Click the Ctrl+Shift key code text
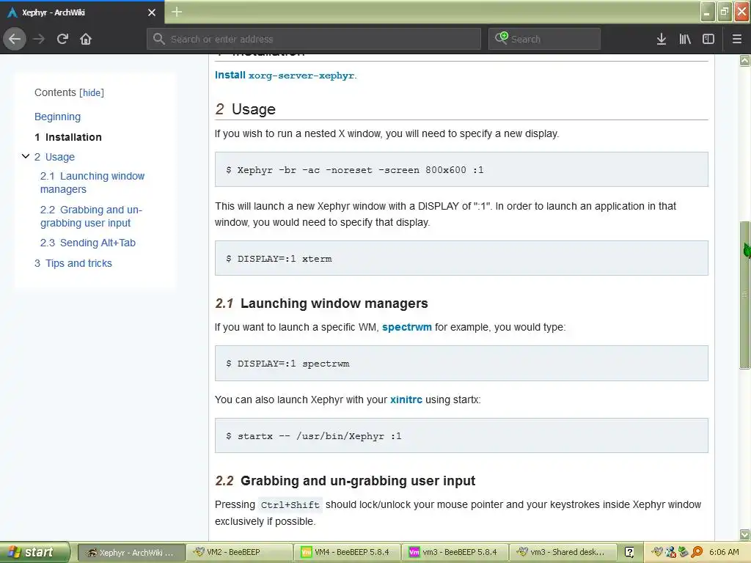The width and height of the screenshot is (751, 563). tap(290, 504)
